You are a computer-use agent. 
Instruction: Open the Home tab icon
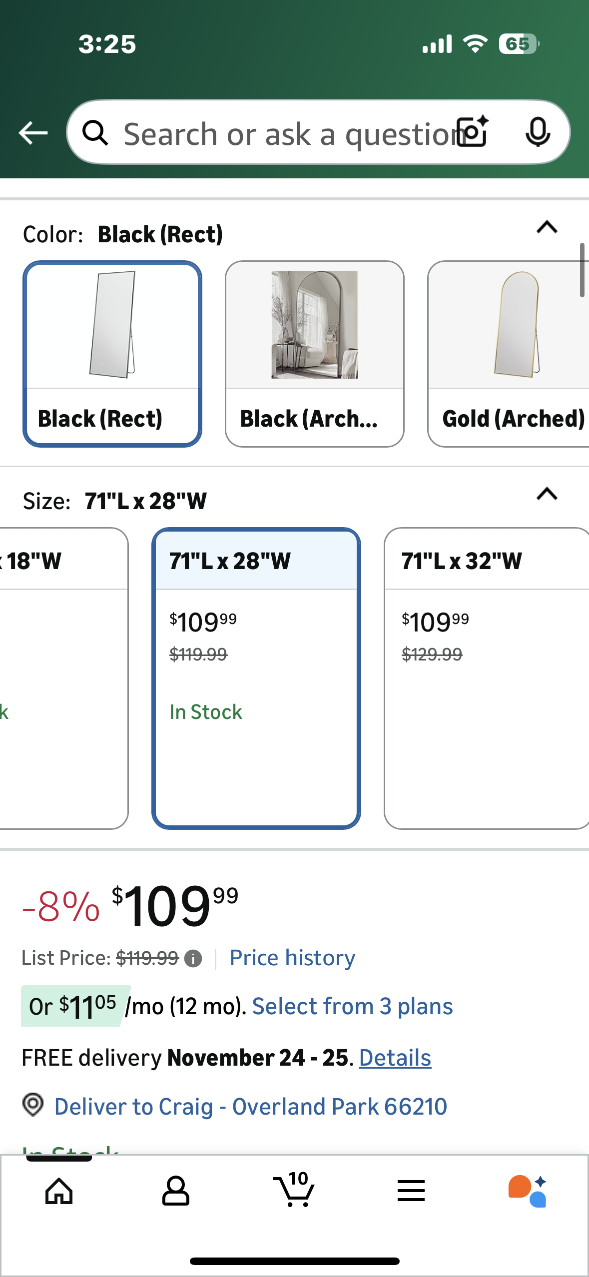coord(59,1191)
